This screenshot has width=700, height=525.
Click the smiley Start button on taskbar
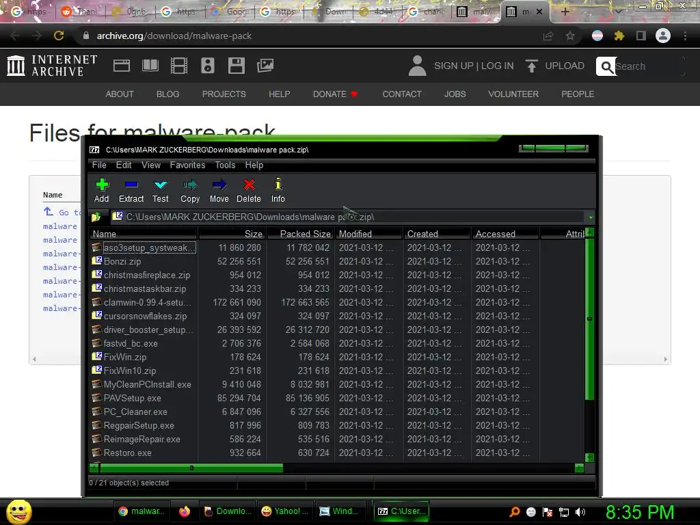18,511
